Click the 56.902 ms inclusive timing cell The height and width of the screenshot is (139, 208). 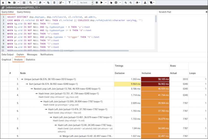[x=155, y=84]
